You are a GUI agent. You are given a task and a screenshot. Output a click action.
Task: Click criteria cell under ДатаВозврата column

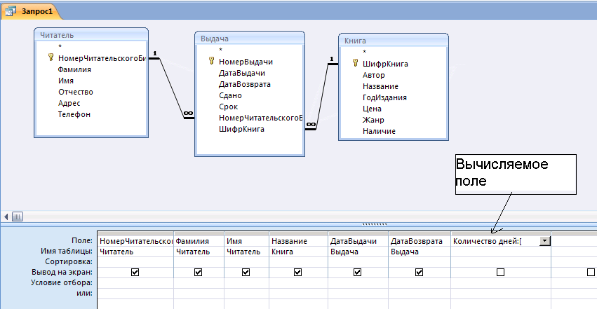pyautogui.click(x=420, y=283)
